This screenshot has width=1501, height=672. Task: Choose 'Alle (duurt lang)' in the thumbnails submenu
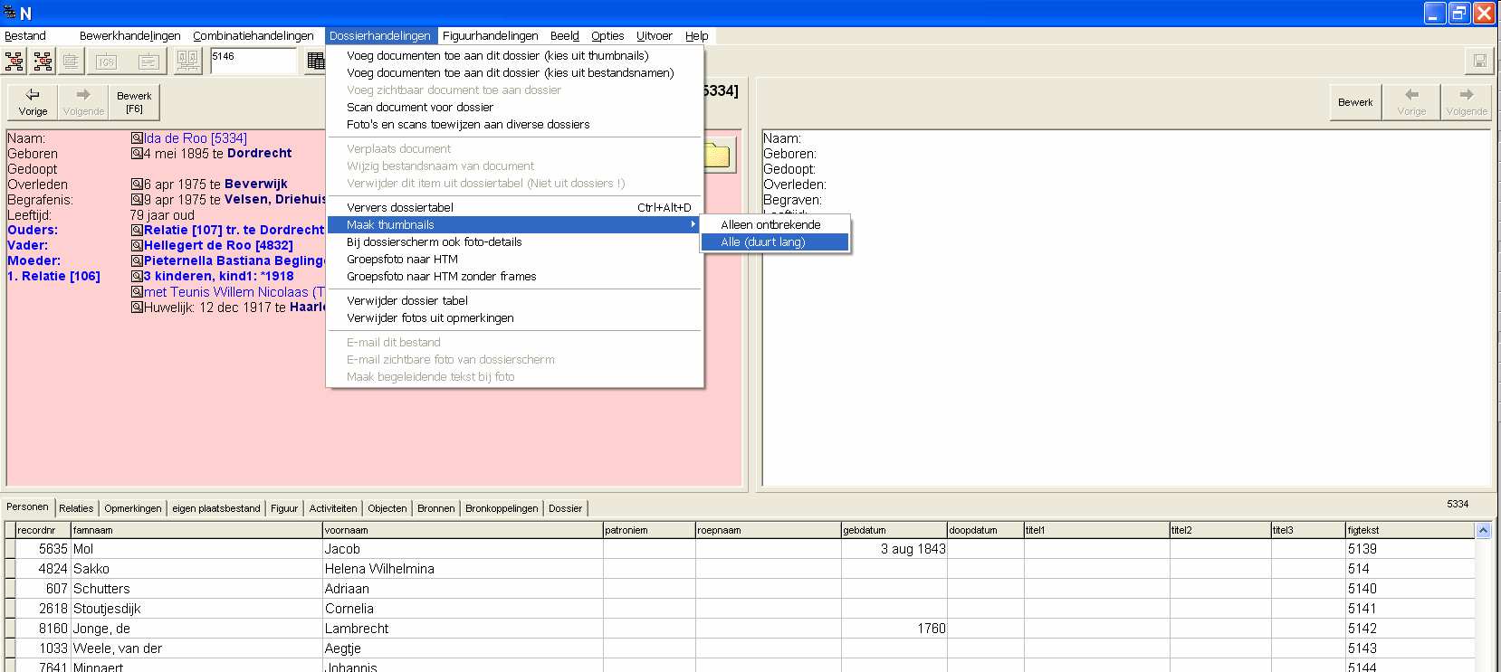coord(775,242)
